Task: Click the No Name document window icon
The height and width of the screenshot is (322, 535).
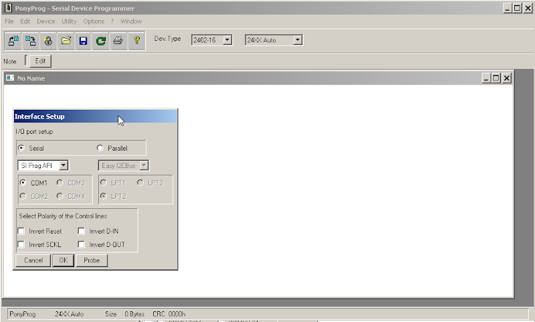Action: pos(10,78)
